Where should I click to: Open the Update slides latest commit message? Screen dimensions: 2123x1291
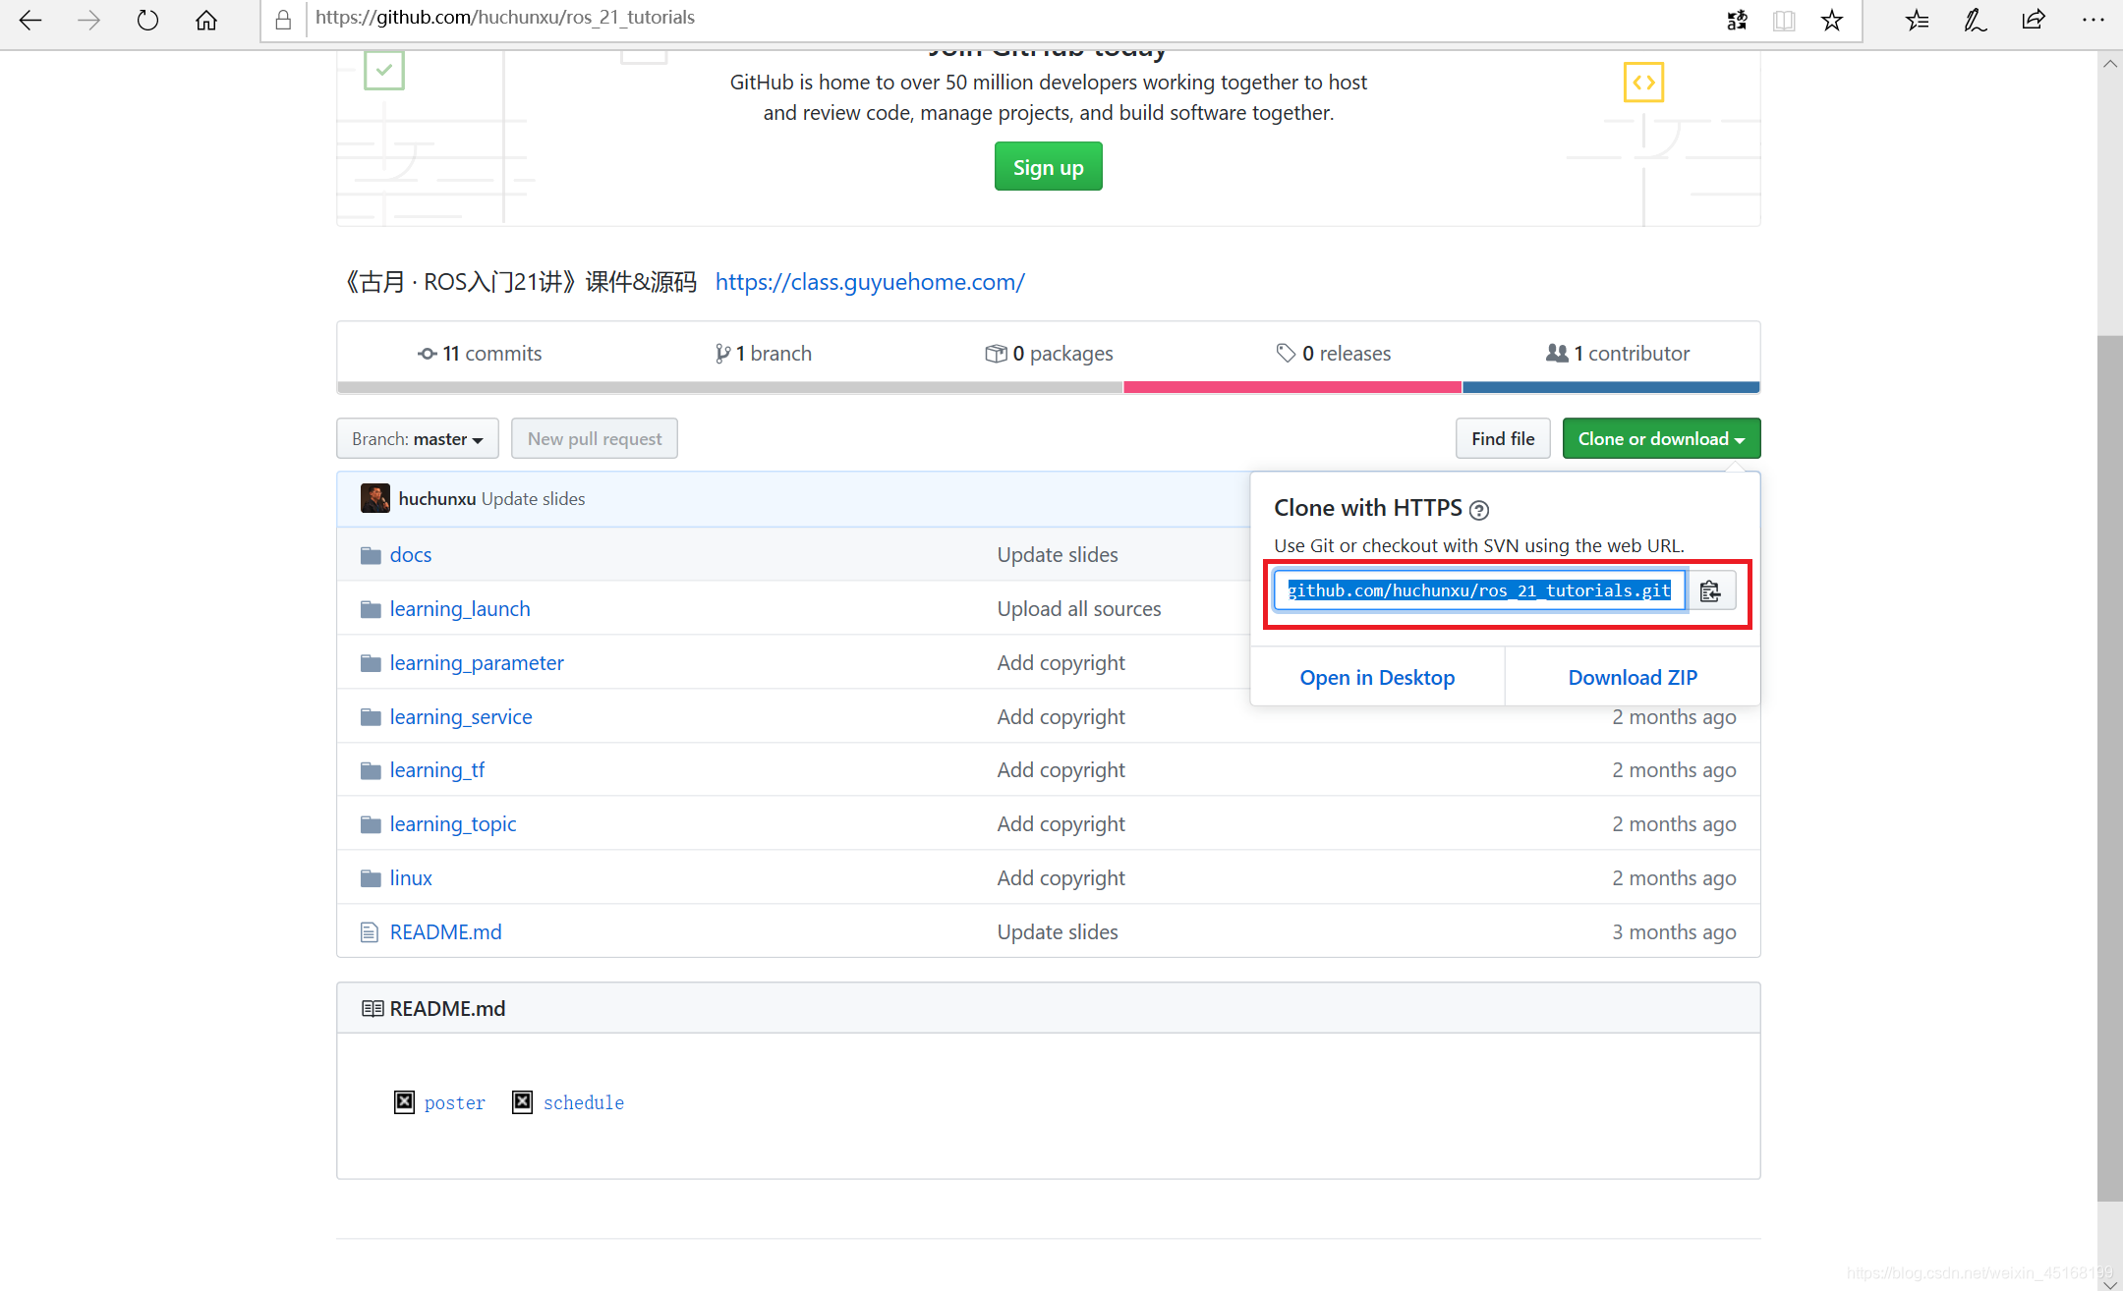pyautogui.click(x=533, y=498)
